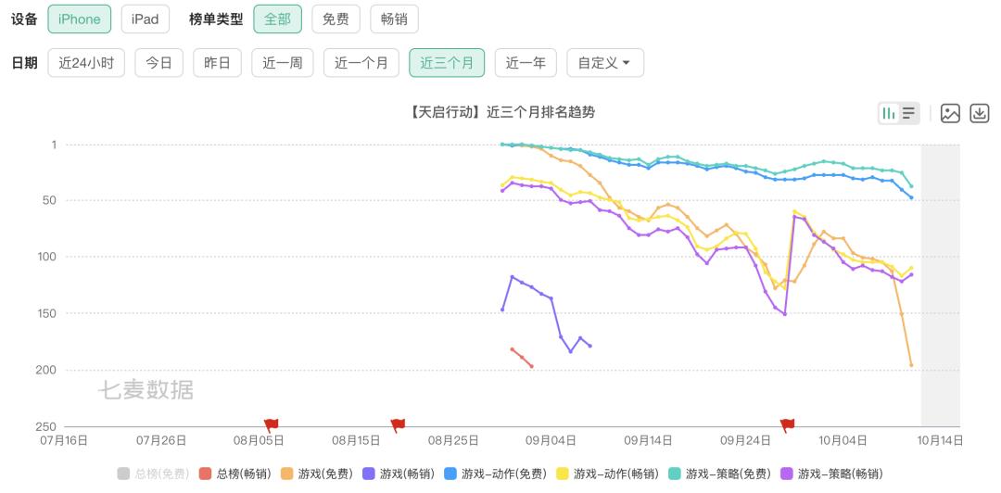Select the iPhone device tab
The image size is (1001, 493).
79,19
